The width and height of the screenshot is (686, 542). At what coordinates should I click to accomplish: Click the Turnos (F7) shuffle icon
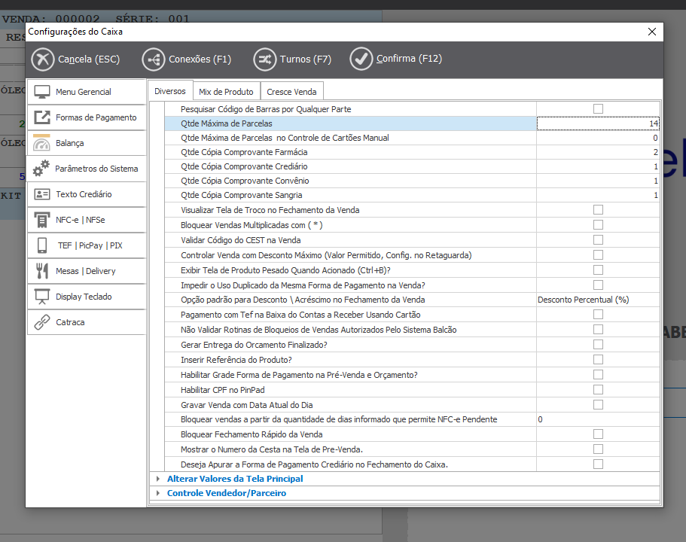pyautogui.click(x=265, y=59)
